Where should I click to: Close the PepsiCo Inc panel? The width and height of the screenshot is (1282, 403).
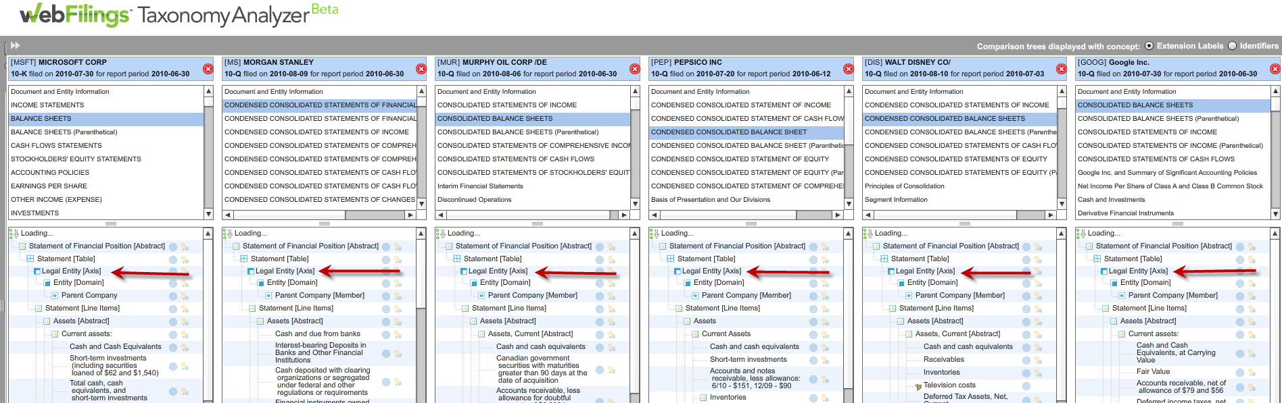[849, 69]
